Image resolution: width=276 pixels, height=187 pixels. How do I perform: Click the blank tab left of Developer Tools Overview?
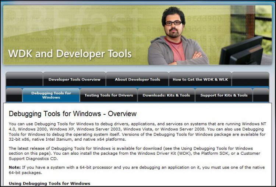tap(24, 79)
